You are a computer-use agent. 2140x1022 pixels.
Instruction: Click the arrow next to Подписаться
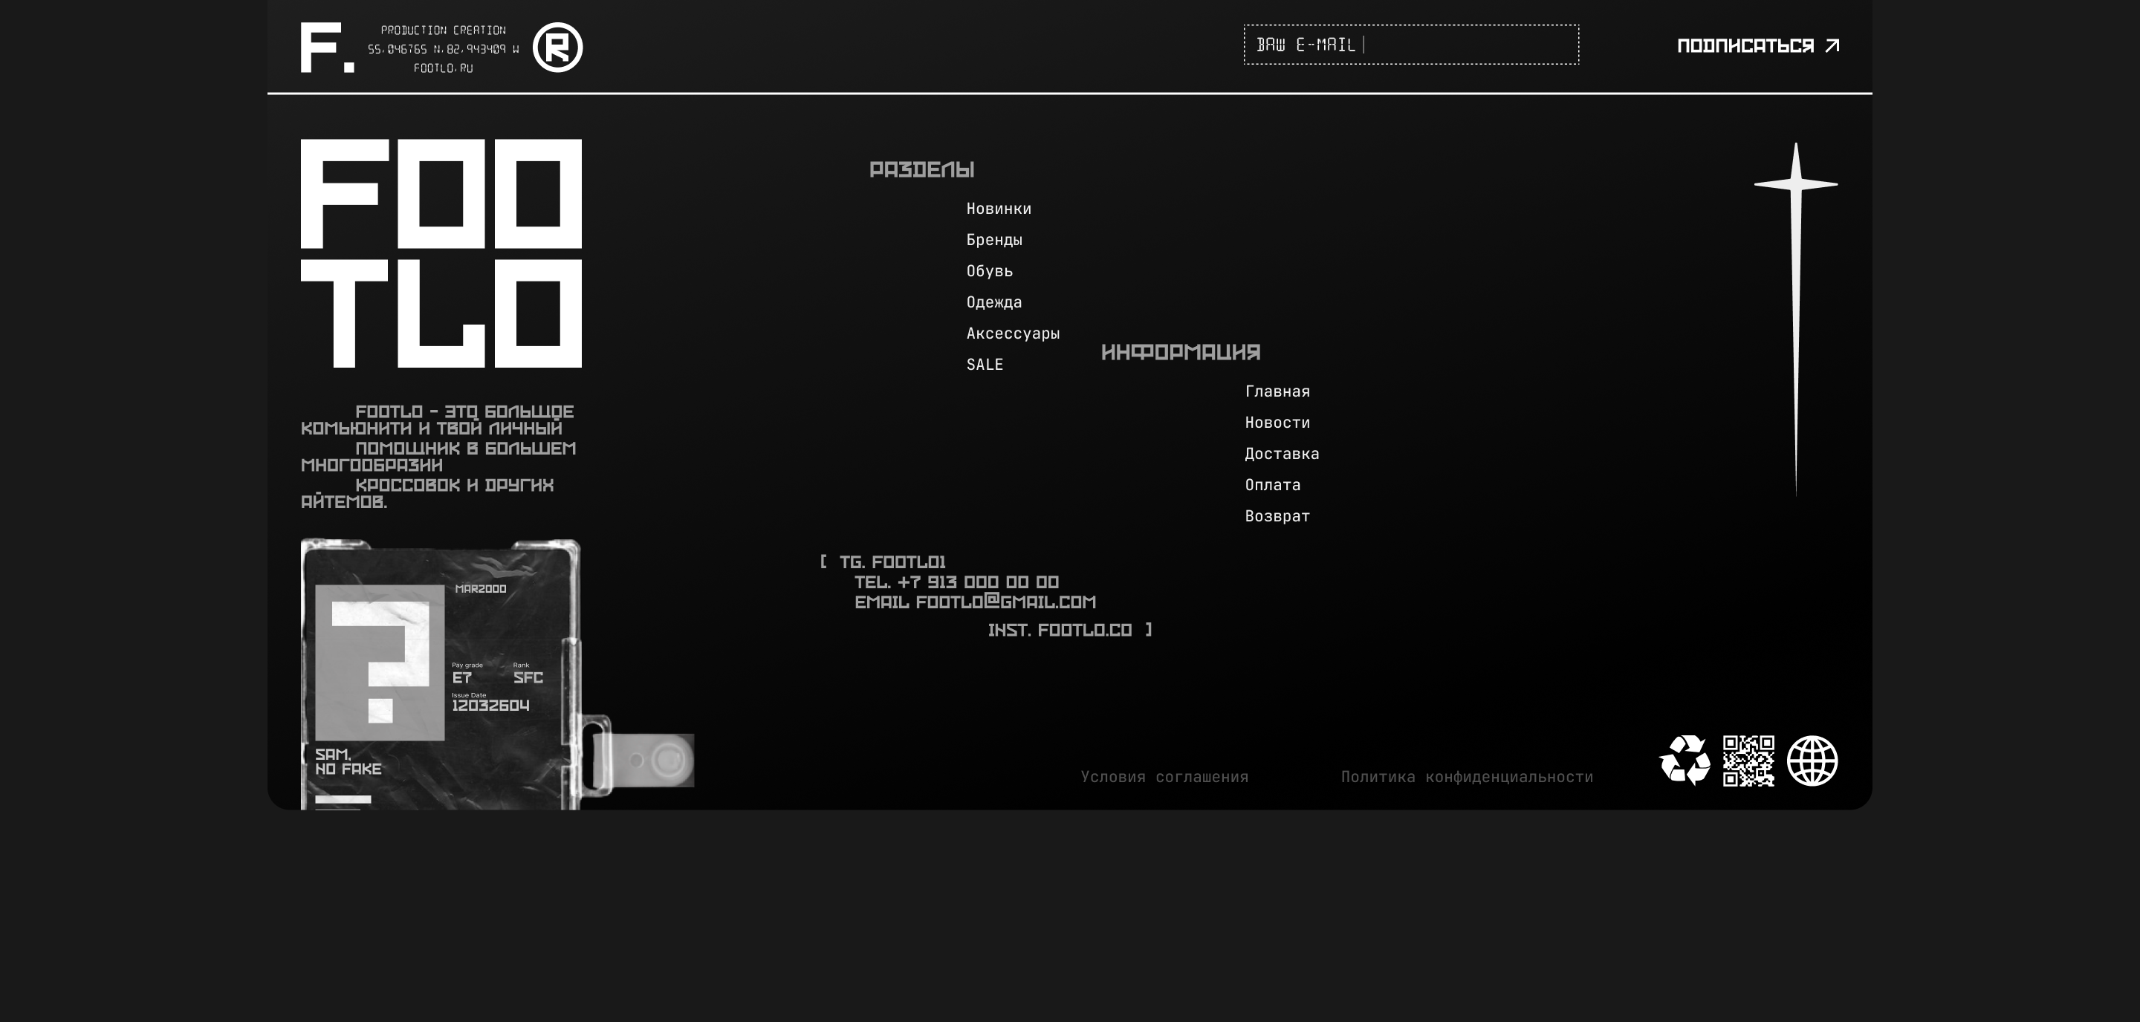tap(1832, 45)
